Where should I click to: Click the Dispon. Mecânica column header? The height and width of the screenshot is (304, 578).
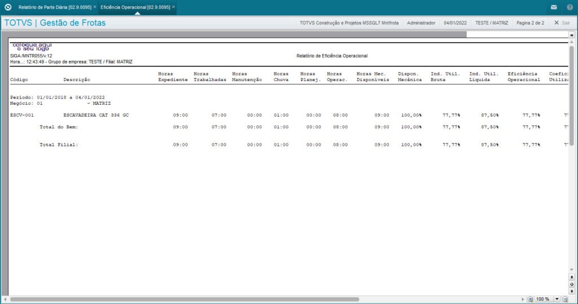[410, 77]
